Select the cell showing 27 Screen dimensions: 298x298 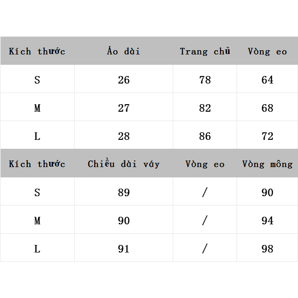[x=123, y=108]
